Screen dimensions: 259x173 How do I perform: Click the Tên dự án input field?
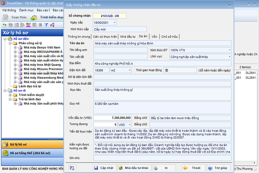pyautogui.click(x=162, y=44)
